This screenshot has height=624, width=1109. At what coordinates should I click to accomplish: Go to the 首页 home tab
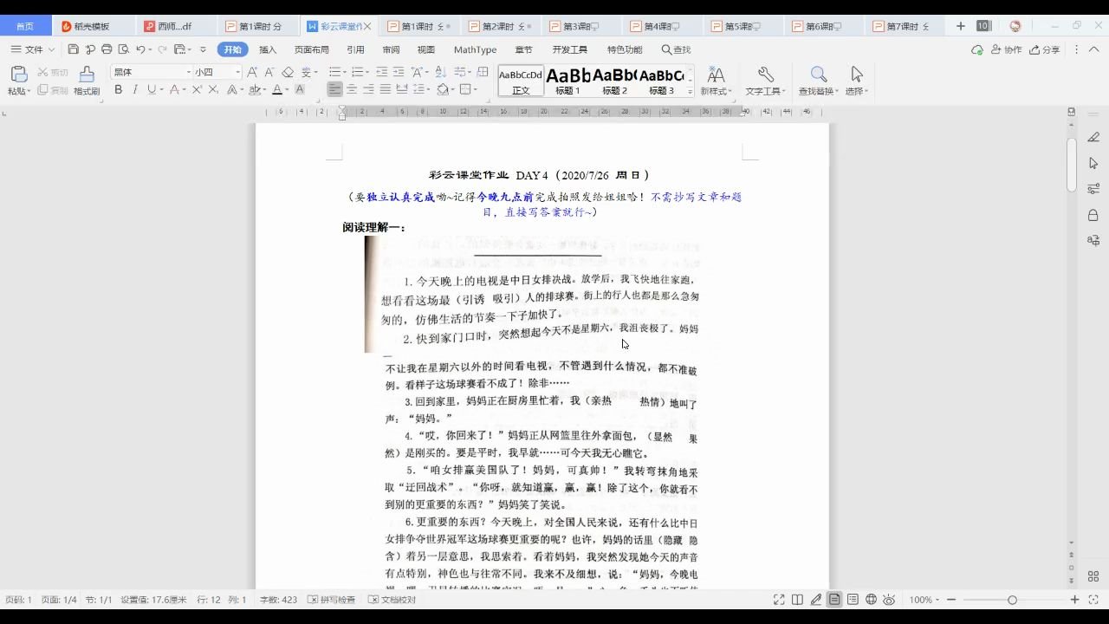pyautogui.click(x=25, y=26)
